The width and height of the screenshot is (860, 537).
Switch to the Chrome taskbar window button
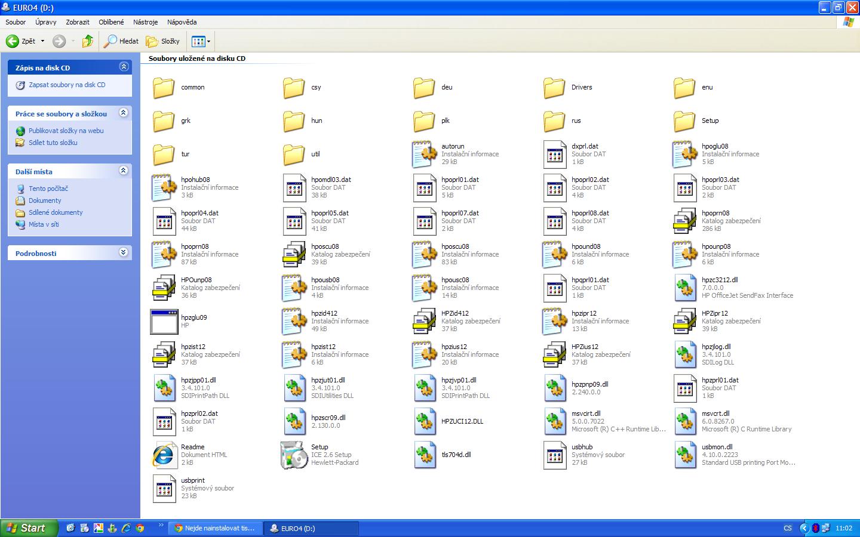click(214, 528)
